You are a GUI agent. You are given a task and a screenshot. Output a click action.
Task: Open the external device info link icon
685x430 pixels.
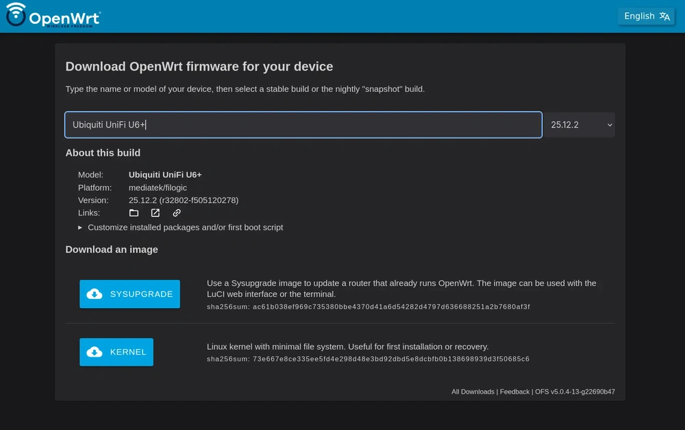(155, 213)
